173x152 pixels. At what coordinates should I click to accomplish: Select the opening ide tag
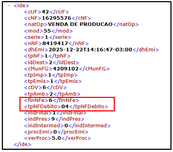click(21, 5)
